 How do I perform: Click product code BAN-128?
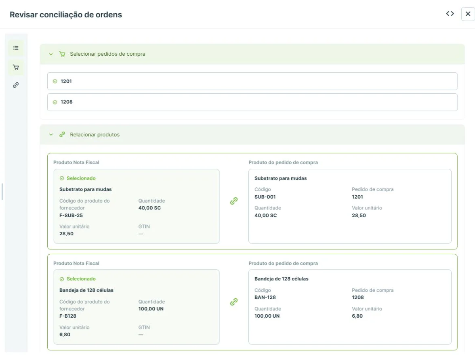point(265,297)
